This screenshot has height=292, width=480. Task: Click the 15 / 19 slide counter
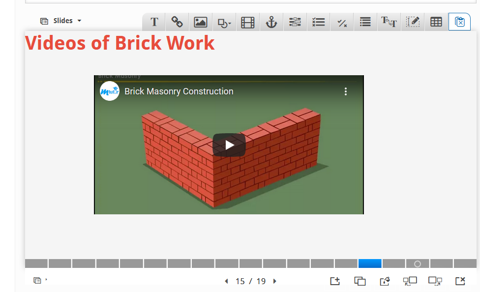250,281
